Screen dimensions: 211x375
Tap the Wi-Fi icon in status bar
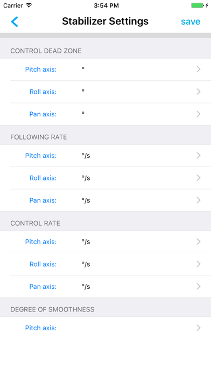click(x=29, y=5)
